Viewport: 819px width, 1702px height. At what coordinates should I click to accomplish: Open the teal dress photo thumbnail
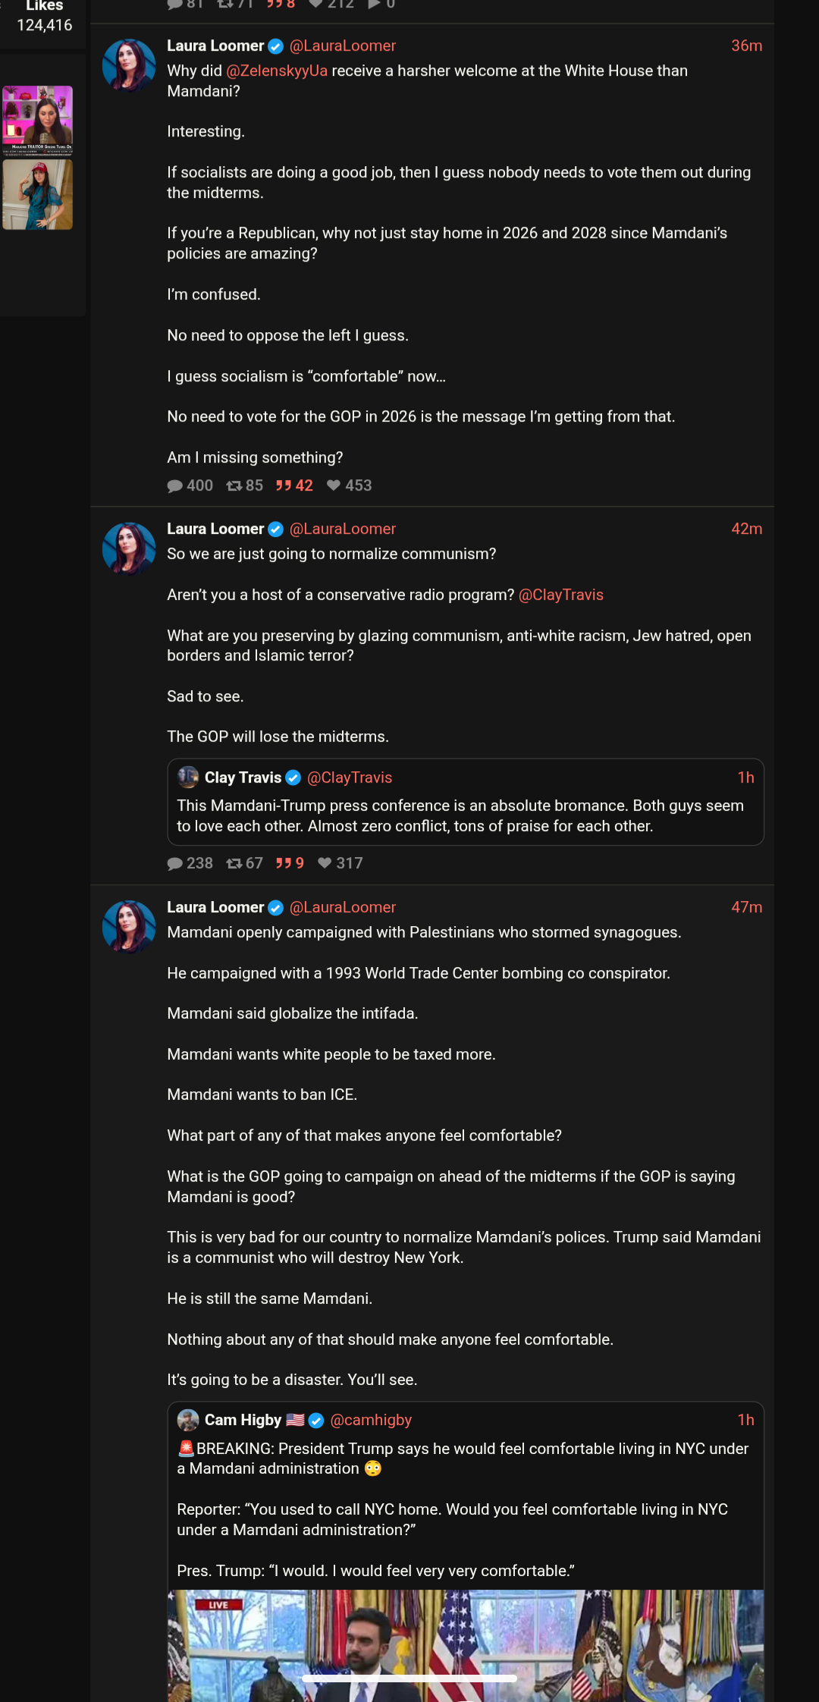click(x=38, y=195)
